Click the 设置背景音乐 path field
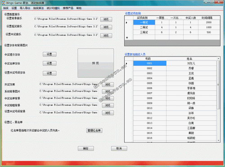 point(66,19)
